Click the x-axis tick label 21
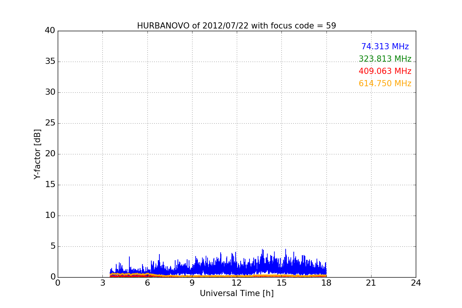462x308 pixels. click(371, 283)
